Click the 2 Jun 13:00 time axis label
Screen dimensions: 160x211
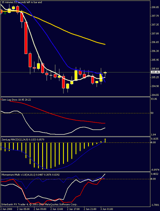pos(57,209)
